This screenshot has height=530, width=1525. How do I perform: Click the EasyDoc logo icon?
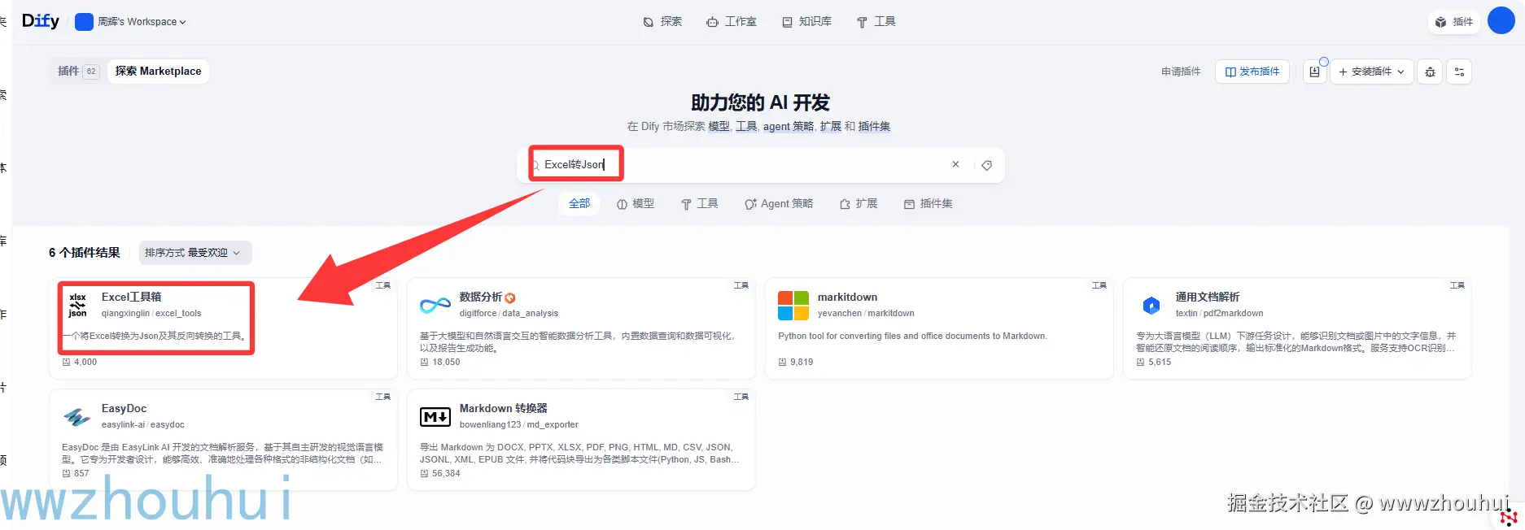(x=77, y=417)
